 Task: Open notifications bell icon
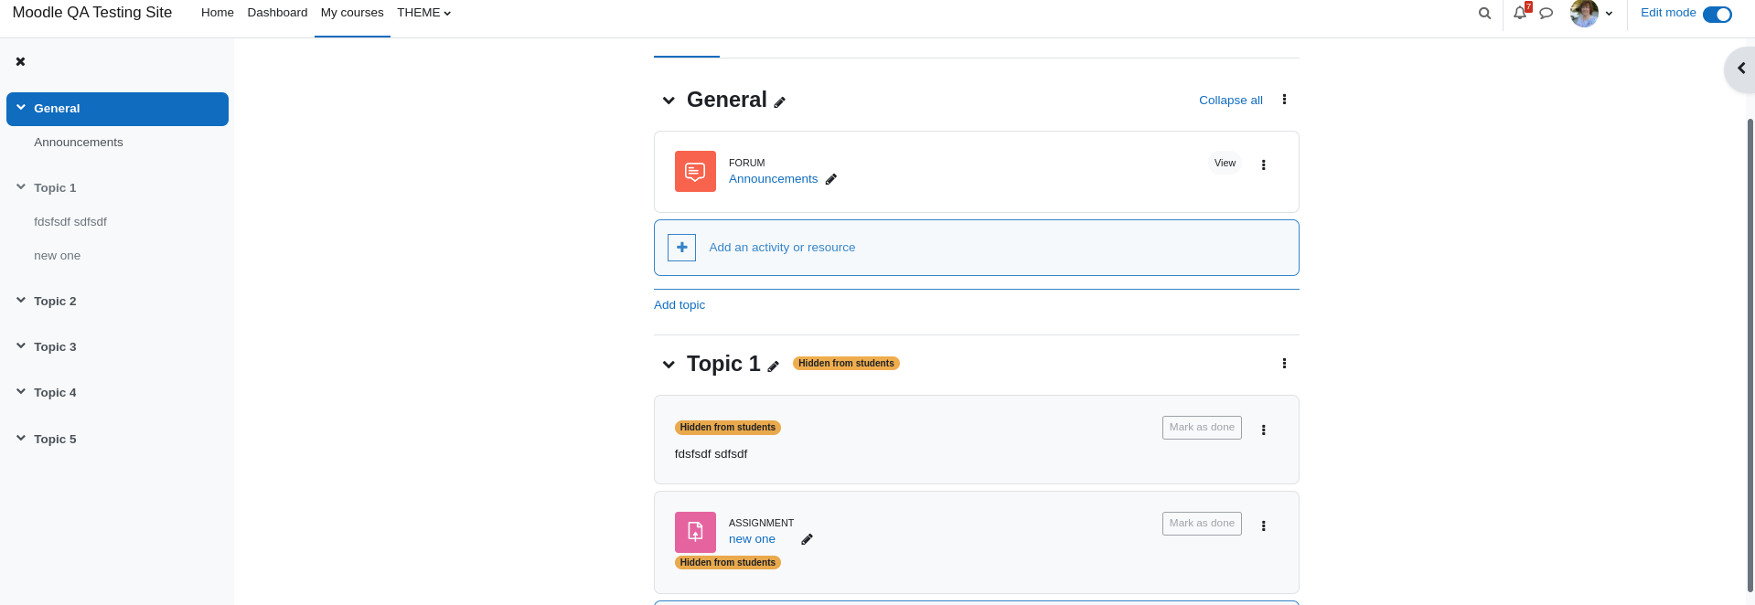point(1520,13)
